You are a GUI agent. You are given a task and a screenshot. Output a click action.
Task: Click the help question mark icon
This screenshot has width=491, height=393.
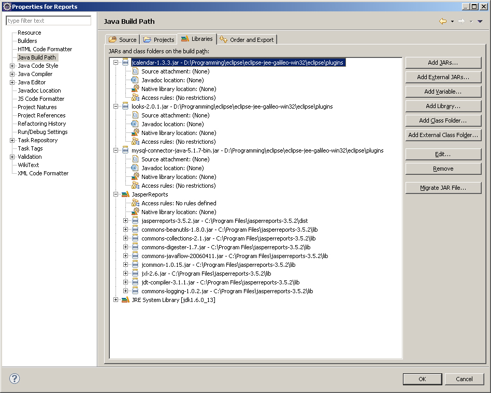click(15, 379)
